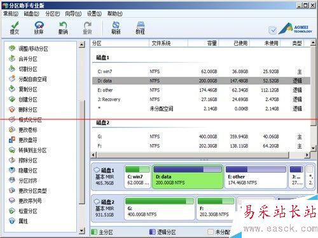Click 更改序列号 in the sidebar
The image size is (318, 238).
(25, 201)
